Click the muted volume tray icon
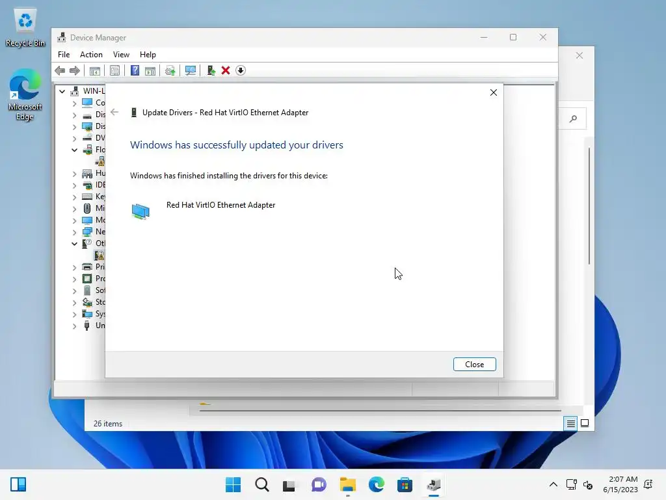Viewport: 666px width, 500px height. pos(588,484)
